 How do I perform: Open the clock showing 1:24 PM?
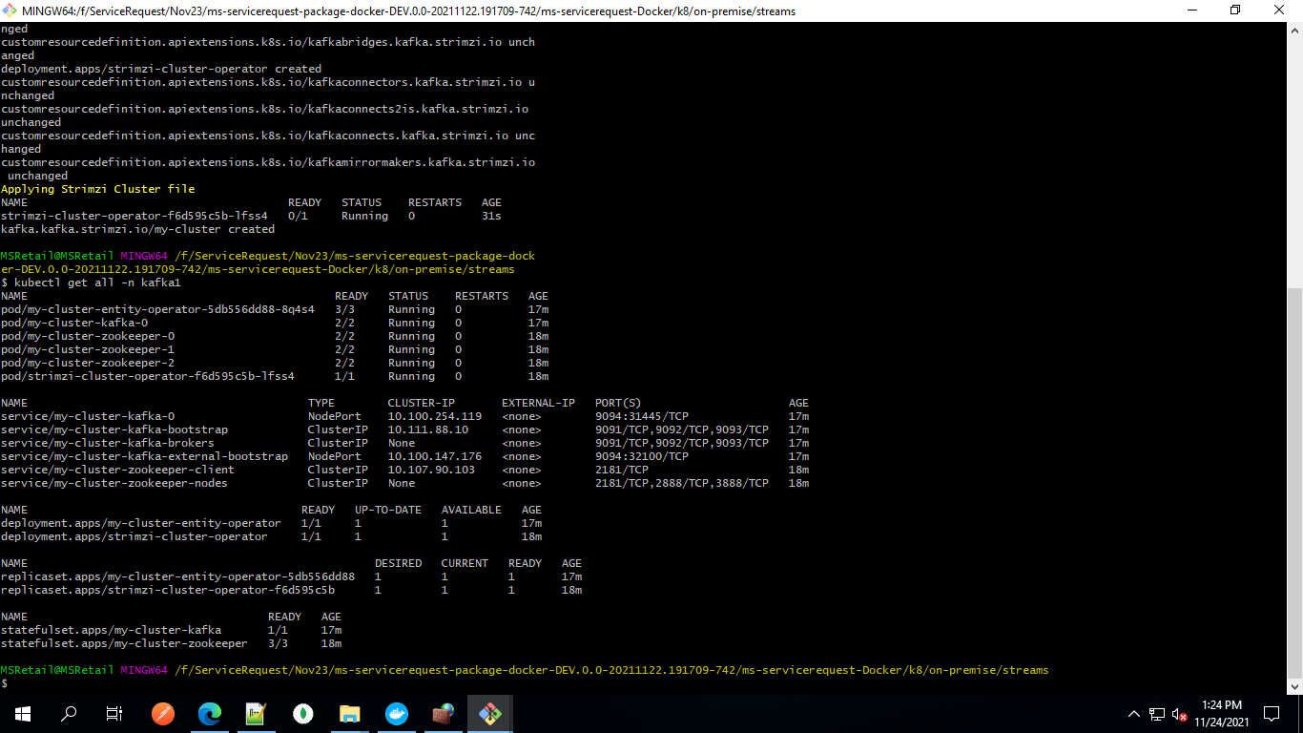(x=1222, y=713)
